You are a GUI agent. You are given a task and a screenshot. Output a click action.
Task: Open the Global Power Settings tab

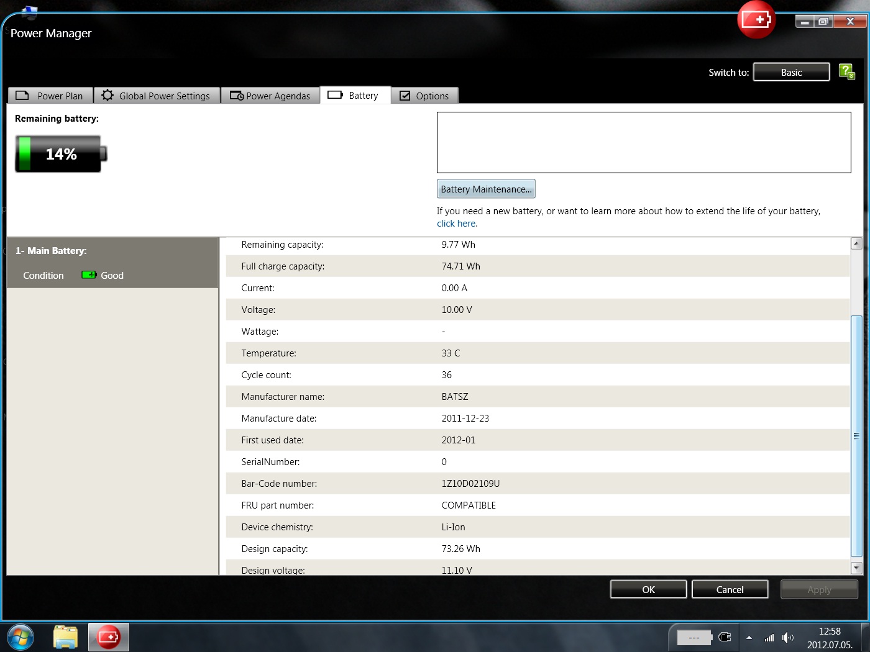pos(157,96)
